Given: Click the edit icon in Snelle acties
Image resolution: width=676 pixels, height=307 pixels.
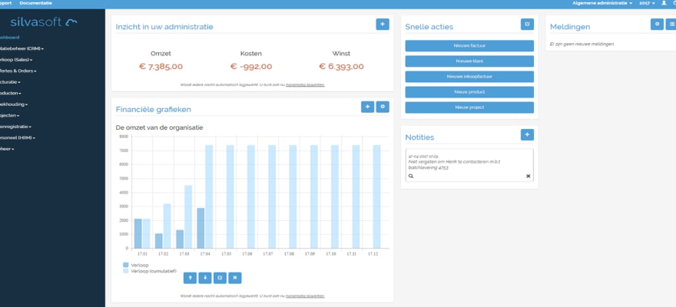Looking at the screenshot, I should point(527,25).
